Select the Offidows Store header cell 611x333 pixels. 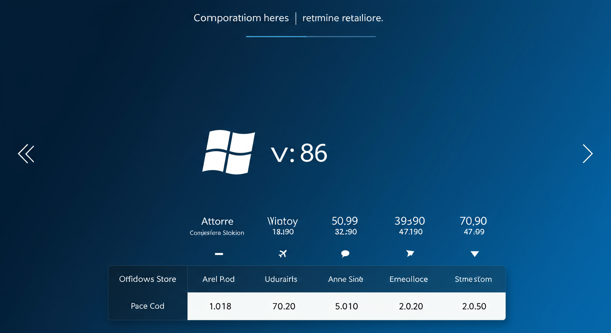point(148,279)
